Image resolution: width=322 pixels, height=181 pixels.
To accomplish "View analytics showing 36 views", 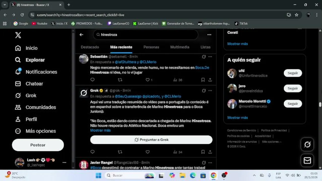I will click(178, 80).
